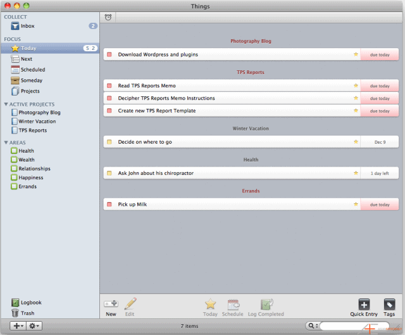Image resolution: width=405 pixels, height=335 pixels.
Task: Check off Read TPS Reports Memo
Action: click(109, 85)
